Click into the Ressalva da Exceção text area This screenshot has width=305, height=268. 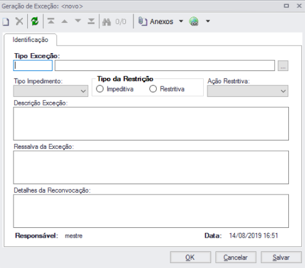tap(151, 167)
